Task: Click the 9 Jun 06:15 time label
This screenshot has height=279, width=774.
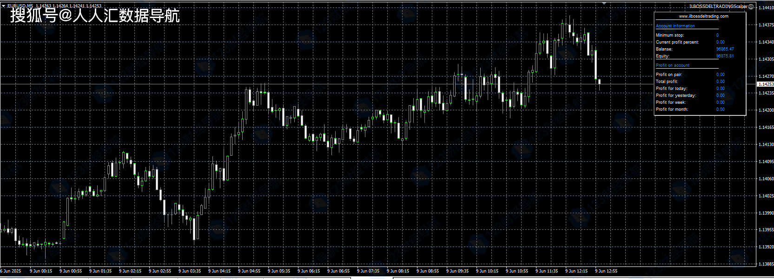Action: (309, 271)
